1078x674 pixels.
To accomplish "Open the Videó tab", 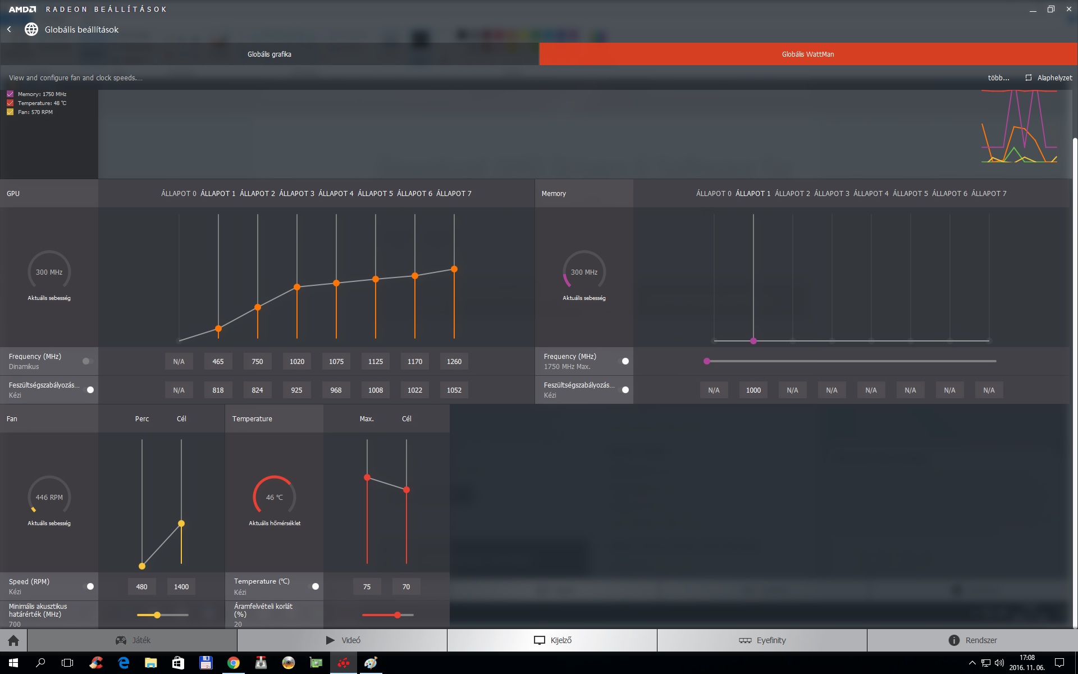I will 342,640.
